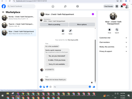Open more actions plus icon in composer

click(41, 87)
